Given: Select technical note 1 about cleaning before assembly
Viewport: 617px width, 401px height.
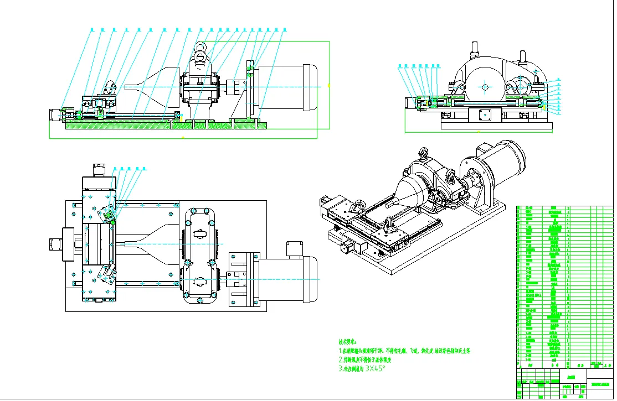Looking at the screenshot, I should (x=404, y=351).
